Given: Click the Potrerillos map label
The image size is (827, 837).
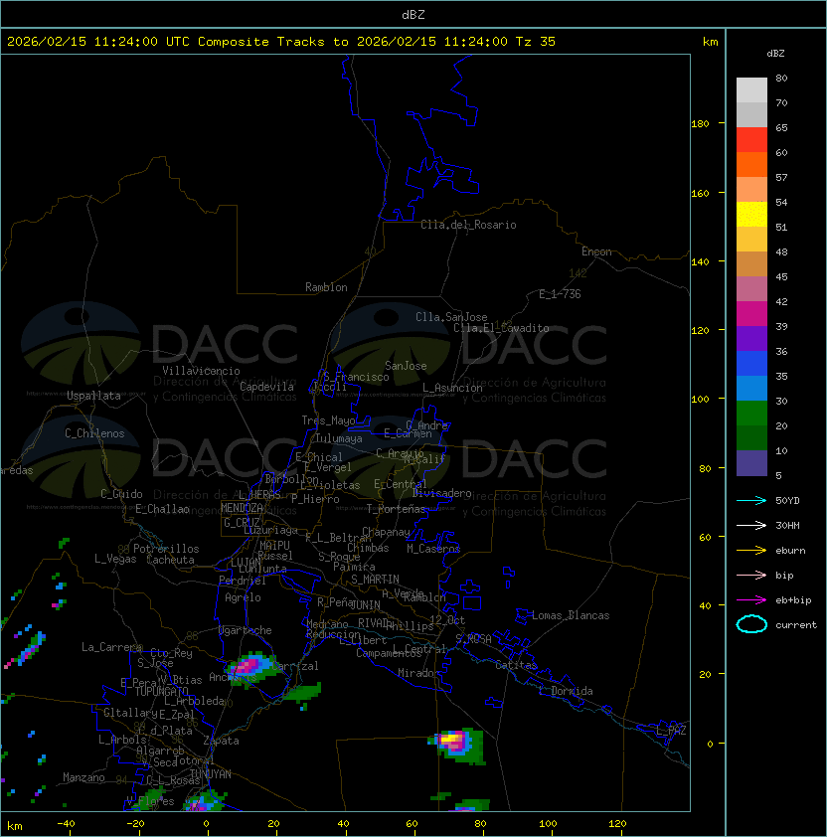Looking at the screenshot, I should coord(166,549).
